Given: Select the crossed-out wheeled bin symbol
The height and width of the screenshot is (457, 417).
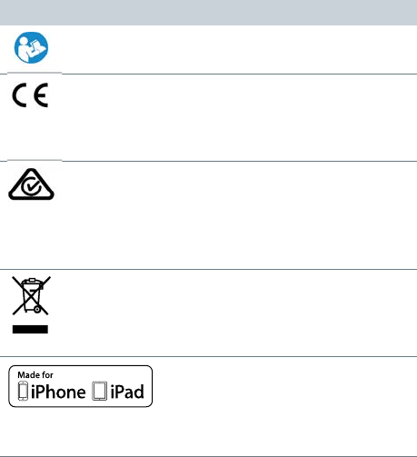Looking at the screenshot, I should pos(31,295).
